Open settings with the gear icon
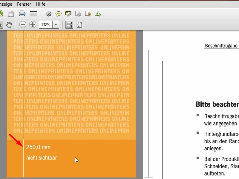The height and width of the screenshot is (179, 239). coord(49,14)
